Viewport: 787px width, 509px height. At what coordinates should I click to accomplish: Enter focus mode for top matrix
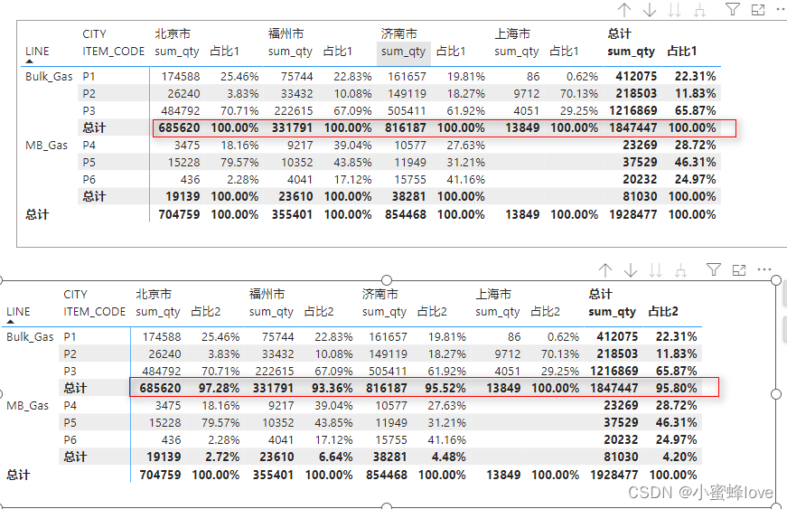[x=758, y=10]
